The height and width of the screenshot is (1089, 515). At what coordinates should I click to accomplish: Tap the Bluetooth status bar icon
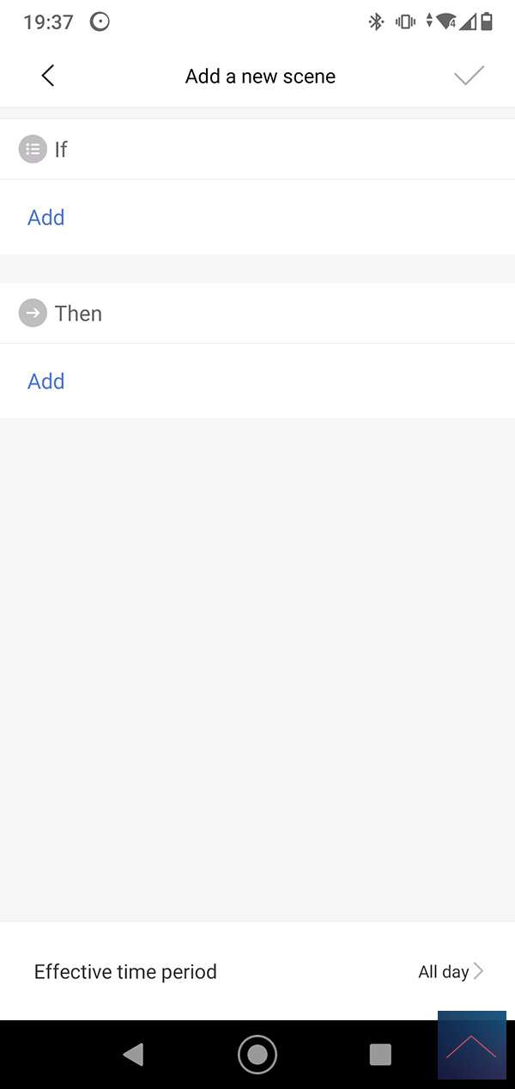click(x=375, y=22)
